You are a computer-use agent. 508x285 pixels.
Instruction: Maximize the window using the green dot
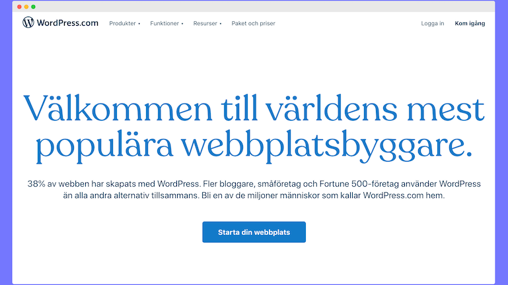point(34,6)
